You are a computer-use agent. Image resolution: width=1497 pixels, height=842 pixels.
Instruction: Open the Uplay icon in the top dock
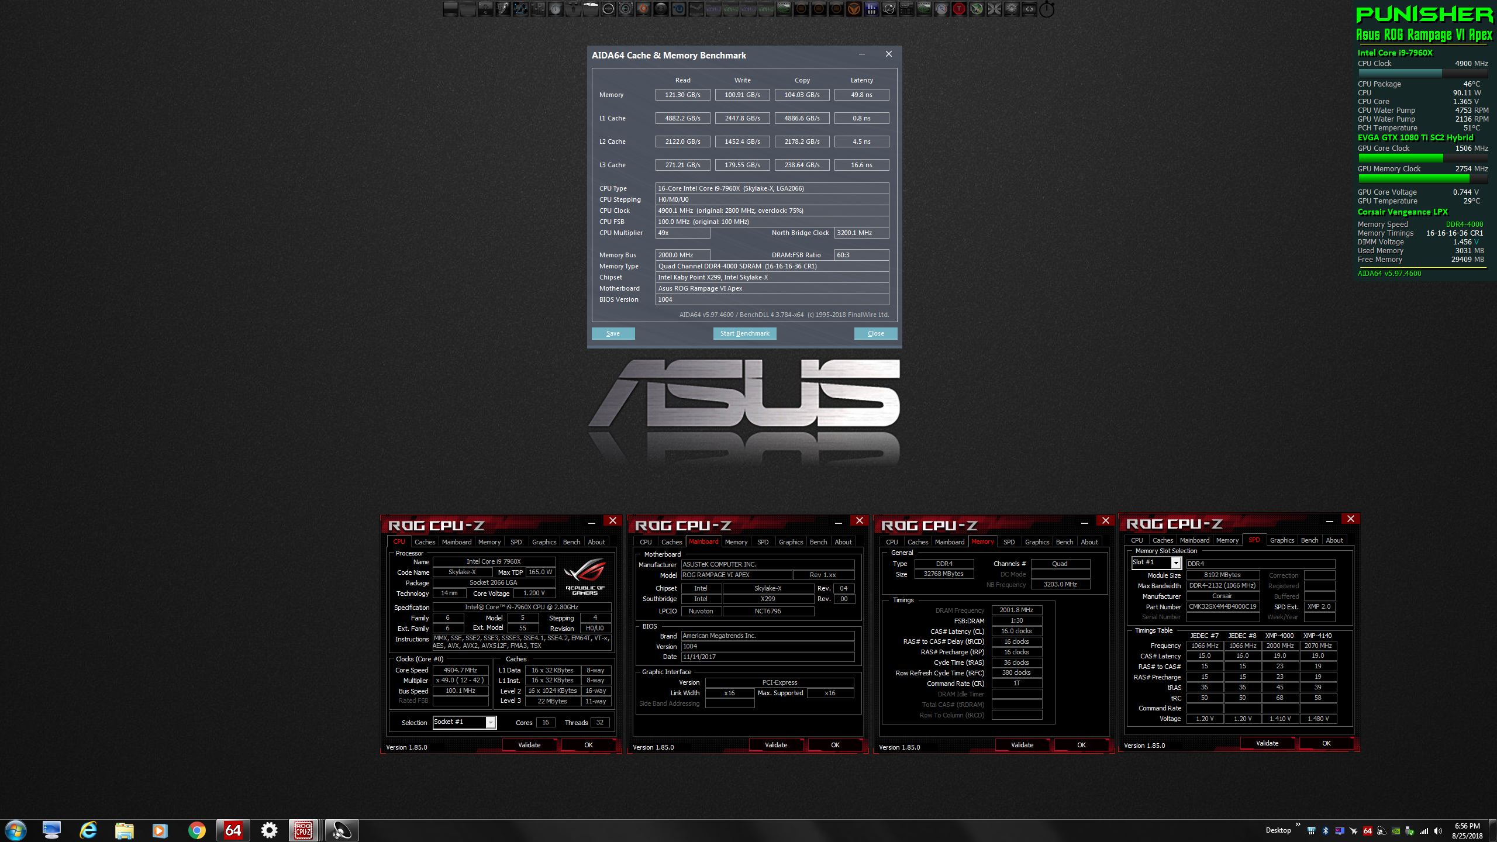(x=678, y=9)
